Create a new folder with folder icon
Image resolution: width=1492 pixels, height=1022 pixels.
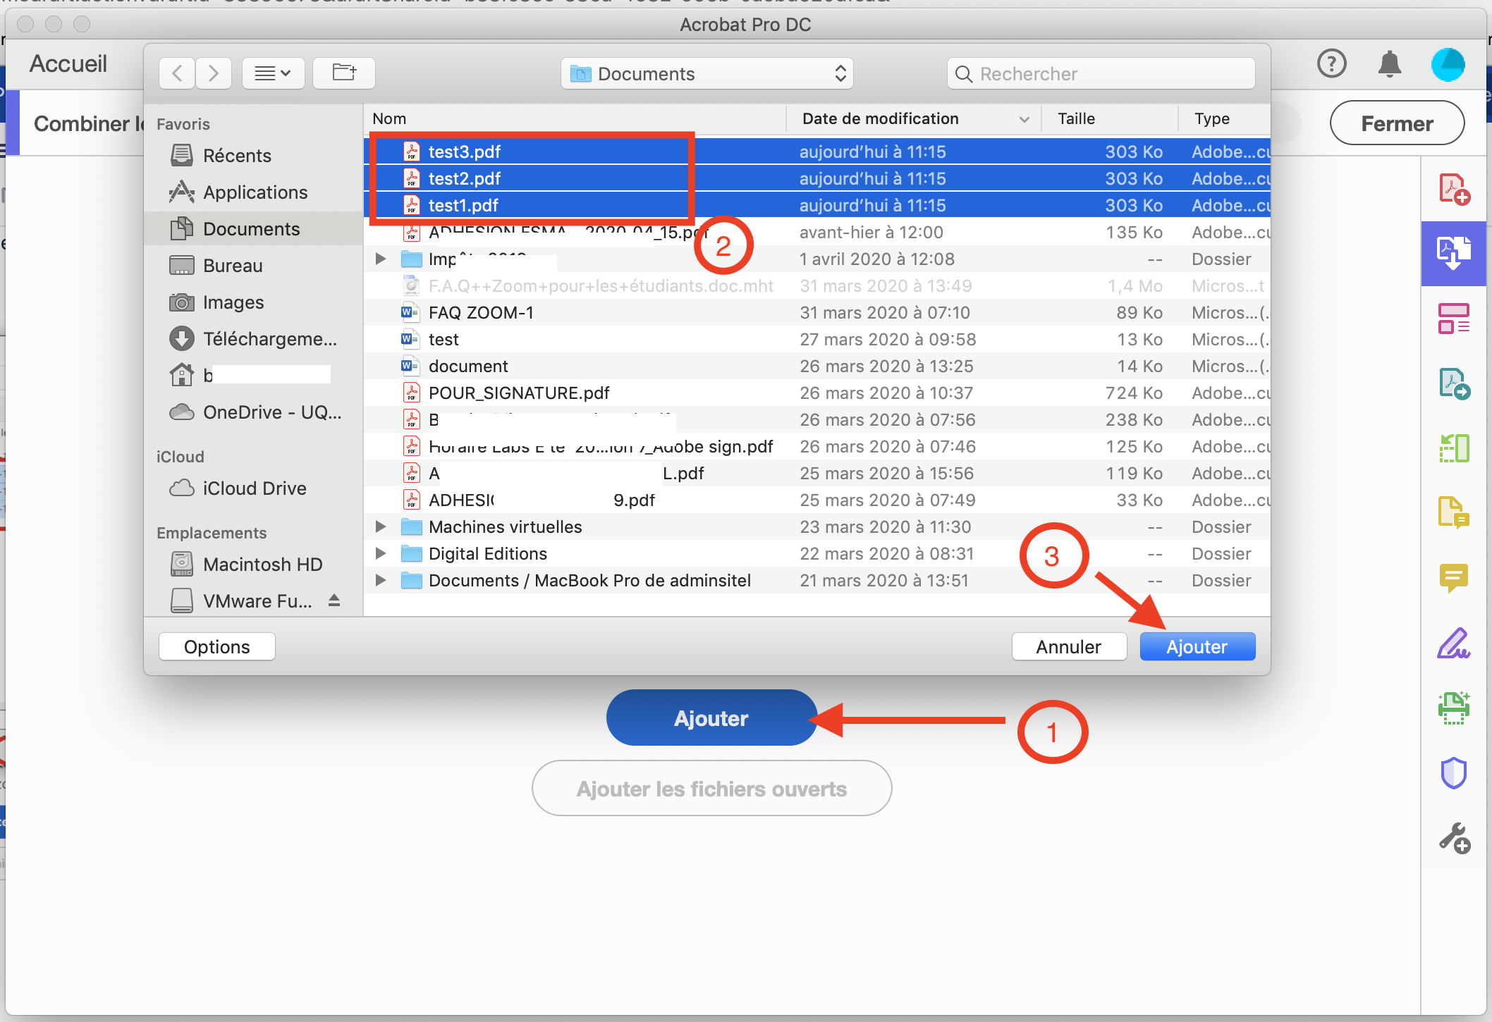344,73
